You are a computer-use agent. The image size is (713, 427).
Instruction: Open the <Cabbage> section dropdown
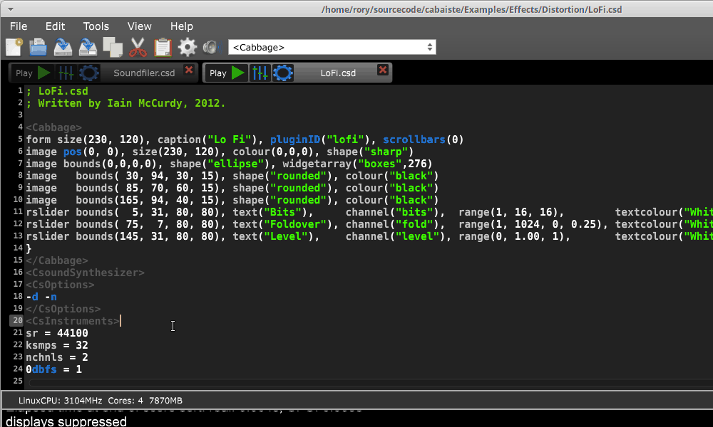click(x=332, y=48)
